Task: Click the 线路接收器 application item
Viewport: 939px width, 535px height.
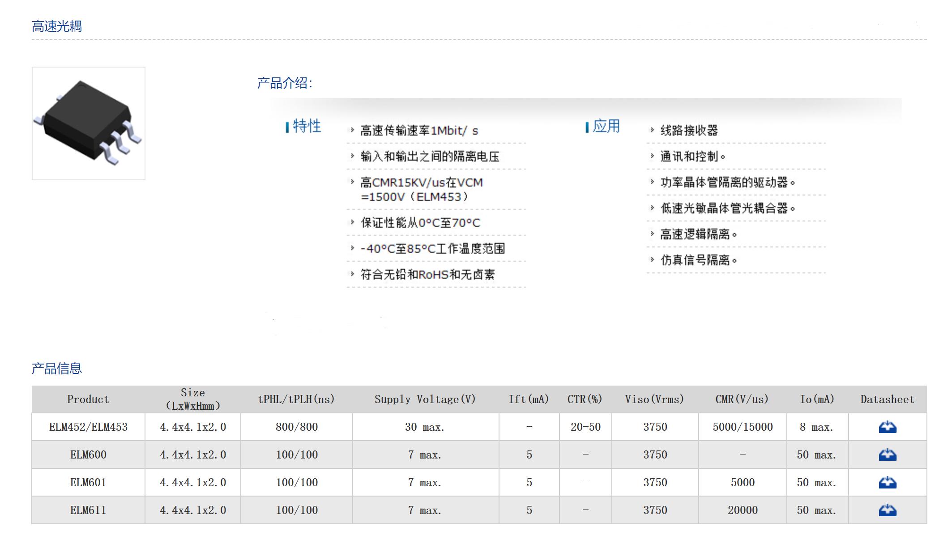Action: pyautogui.click(x=689, y=131)
